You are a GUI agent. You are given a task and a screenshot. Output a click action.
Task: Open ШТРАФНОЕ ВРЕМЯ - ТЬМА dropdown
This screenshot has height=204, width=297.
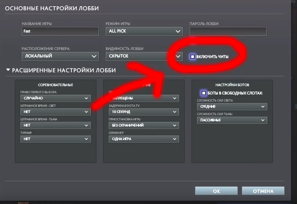56,125
